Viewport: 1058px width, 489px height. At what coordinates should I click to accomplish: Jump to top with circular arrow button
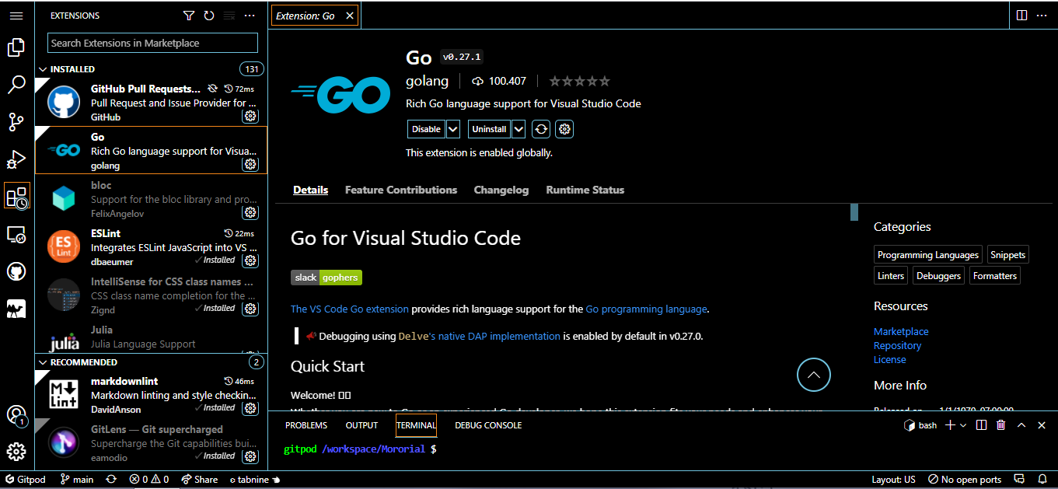(814, 375)
